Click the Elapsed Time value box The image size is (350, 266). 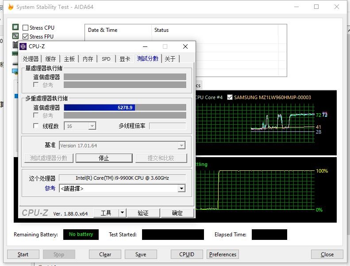(269, 235)
